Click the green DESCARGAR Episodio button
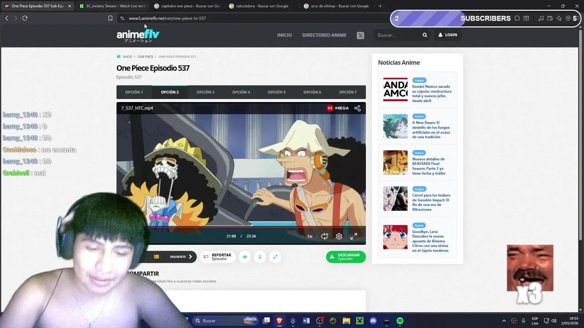 (346, 257)
